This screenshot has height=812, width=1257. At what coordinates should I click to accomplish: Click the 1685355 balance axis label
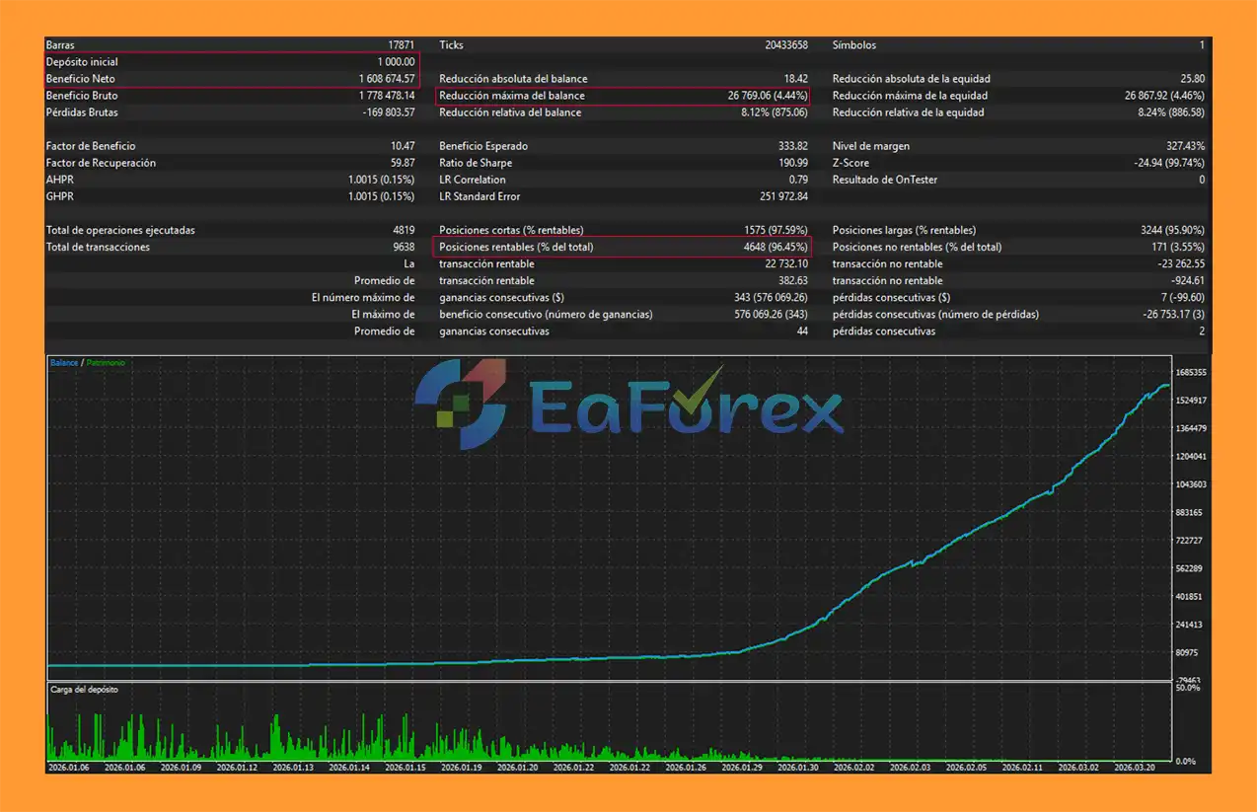point(1192,373)
